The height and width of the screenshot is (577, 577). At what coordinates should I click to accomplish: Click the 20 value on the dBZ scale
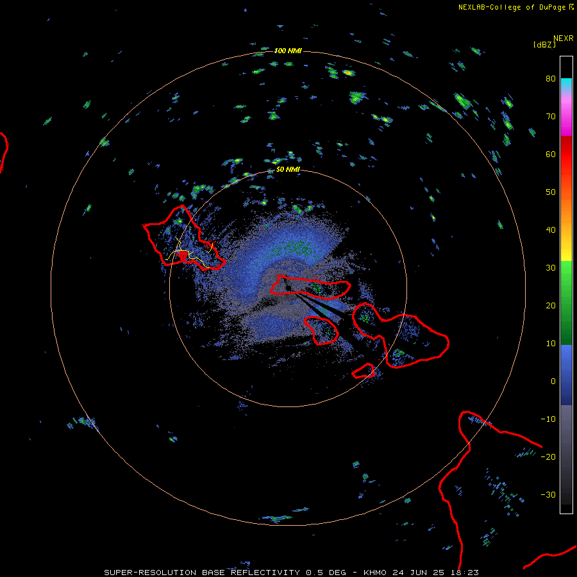tap(551, 305)
